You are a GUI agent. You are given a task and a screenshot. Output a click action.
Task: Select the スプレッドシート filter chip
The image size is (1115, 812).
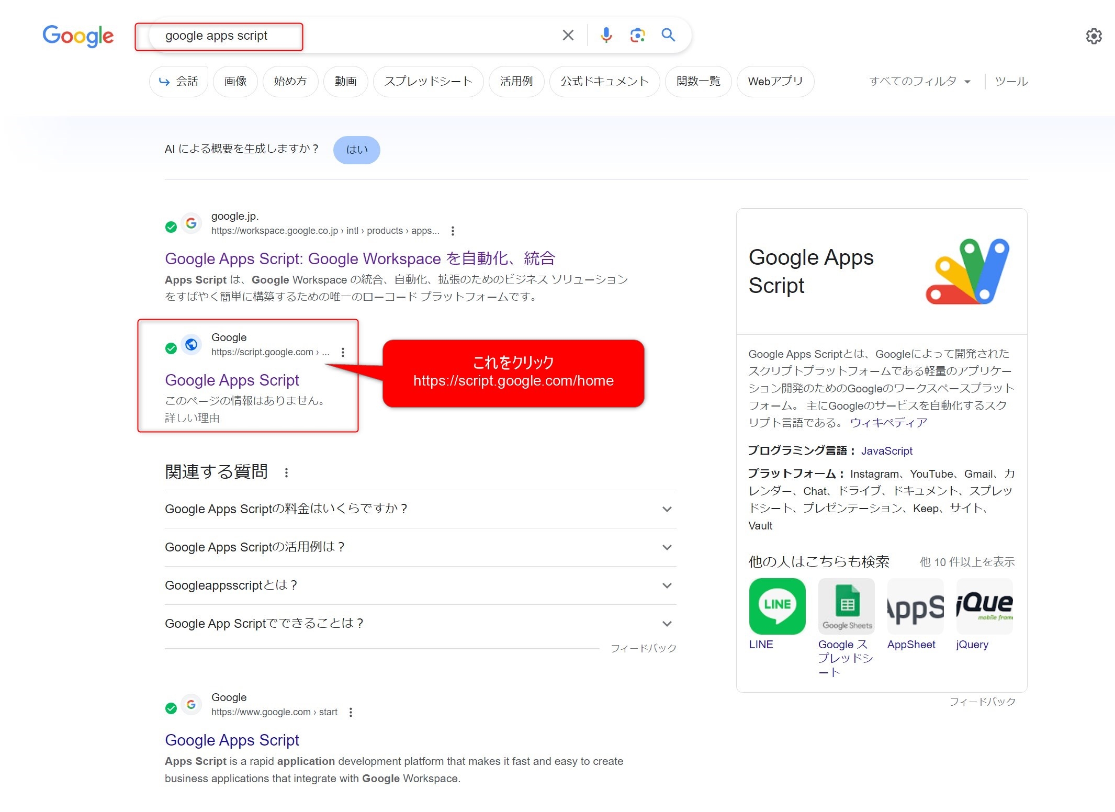428,82
